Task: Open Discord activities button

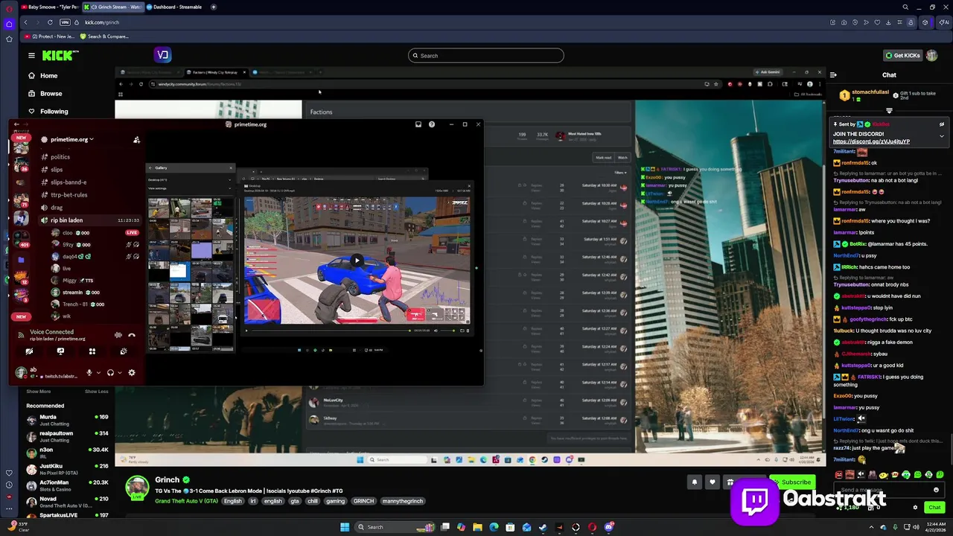Action: pos(92,351)
